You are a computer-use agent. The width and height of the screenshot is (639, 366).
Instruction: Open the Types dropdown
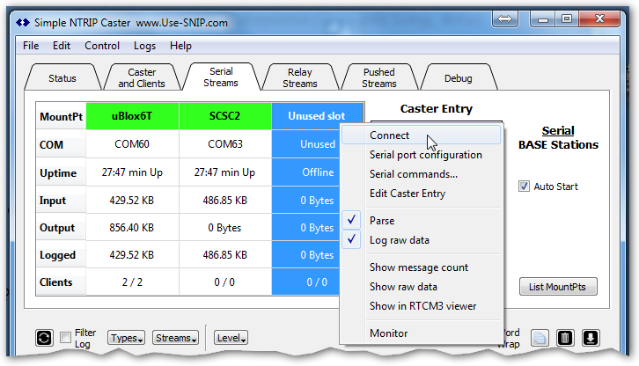[126, 338]
